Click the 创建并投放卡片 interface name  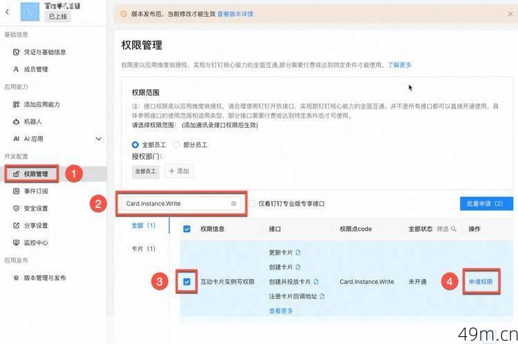[290, 282]
